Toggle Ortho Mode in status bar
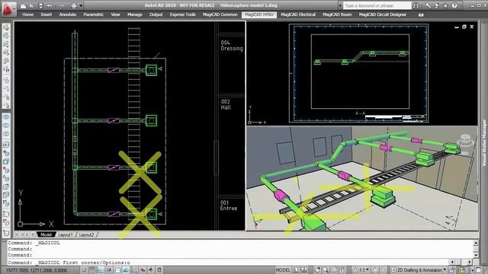This screenshot has height=274, width=488. (101, 270)
